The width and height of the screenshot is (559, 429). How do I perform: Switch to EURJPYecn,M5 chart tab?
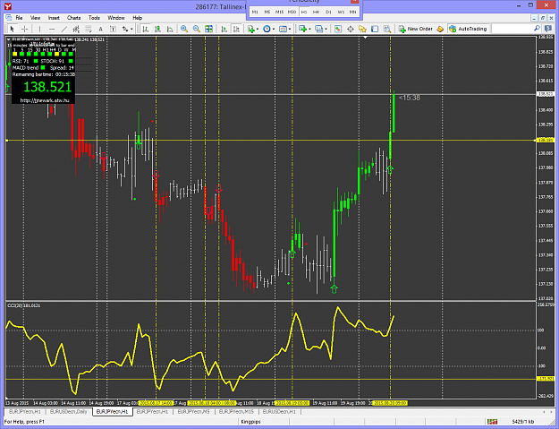pyautogui.click(x=193, y=412)
